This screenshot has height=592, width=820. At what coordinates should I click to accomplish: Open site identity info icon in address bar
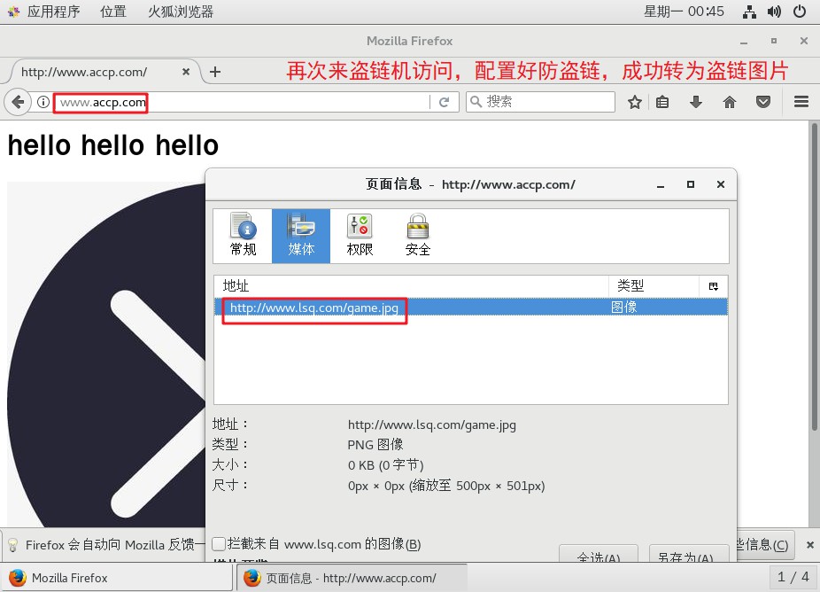tap(43, 102)
